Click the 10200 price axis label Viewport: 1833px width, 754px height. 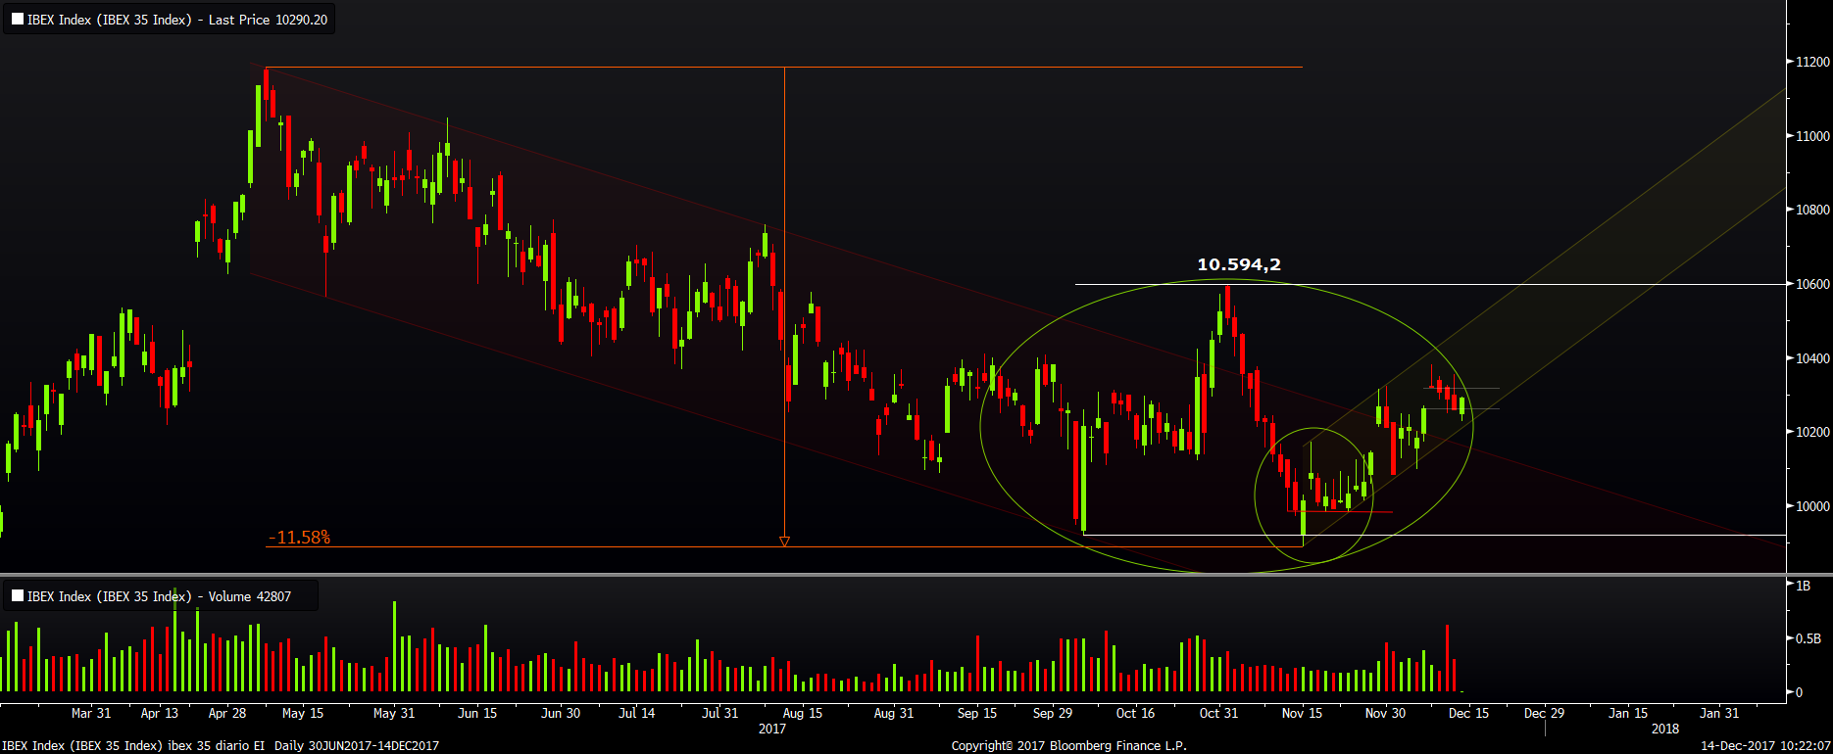click(x=1812, y=432)
